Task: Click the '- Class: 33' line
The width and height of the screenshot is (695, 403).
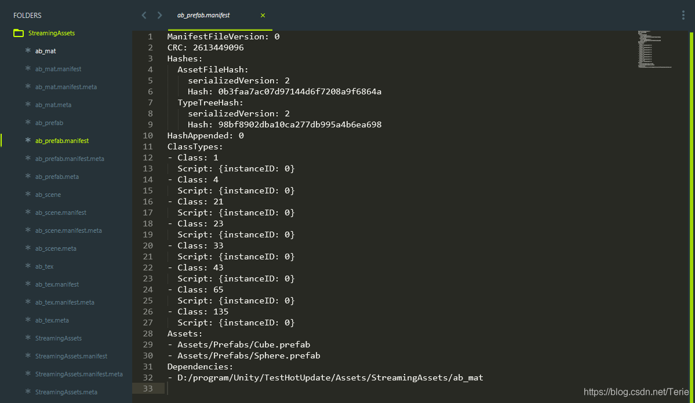Action: (x=195, y=246)
